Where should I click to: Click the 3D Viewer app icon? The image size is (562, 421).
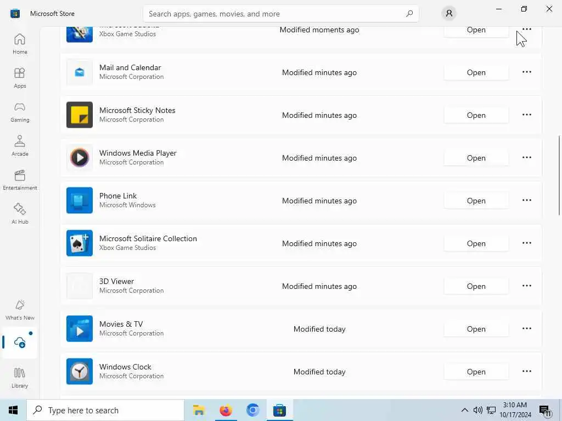(80, 286)
